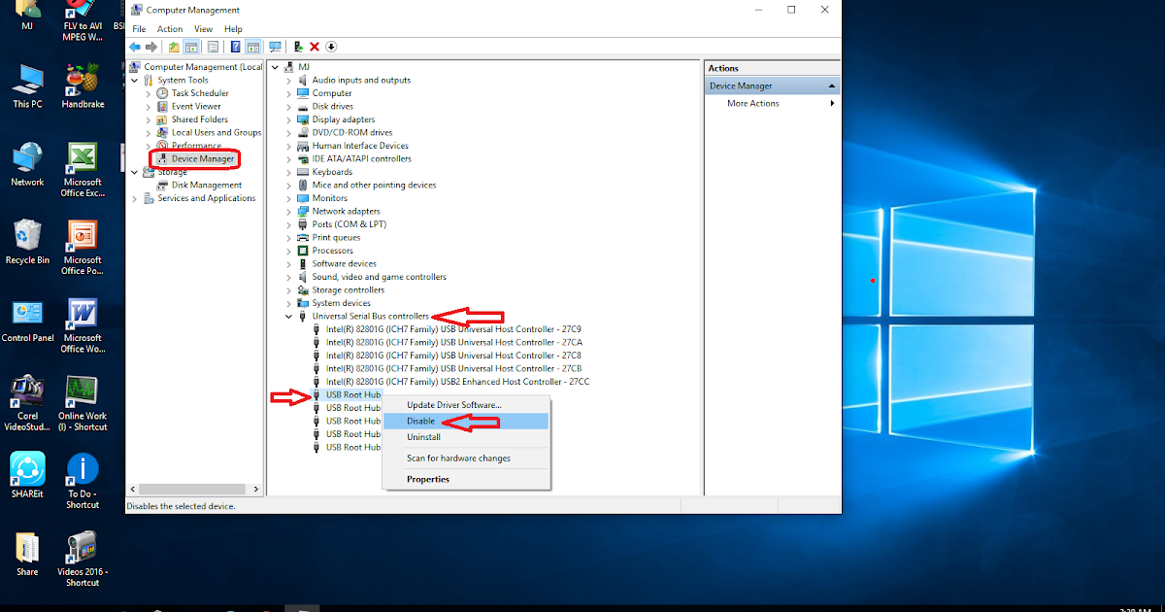Viewport: 1165px width, 612px height.
Task: Open the Action menu
Action: click(x=170, y=28)
